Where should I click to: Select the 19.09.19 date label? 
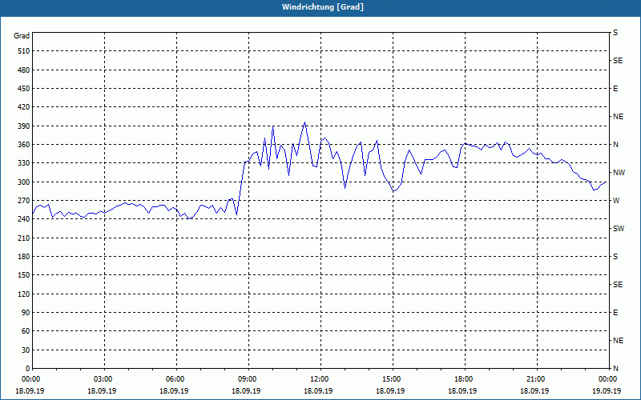pyautogui.click(x=607, y=391)
